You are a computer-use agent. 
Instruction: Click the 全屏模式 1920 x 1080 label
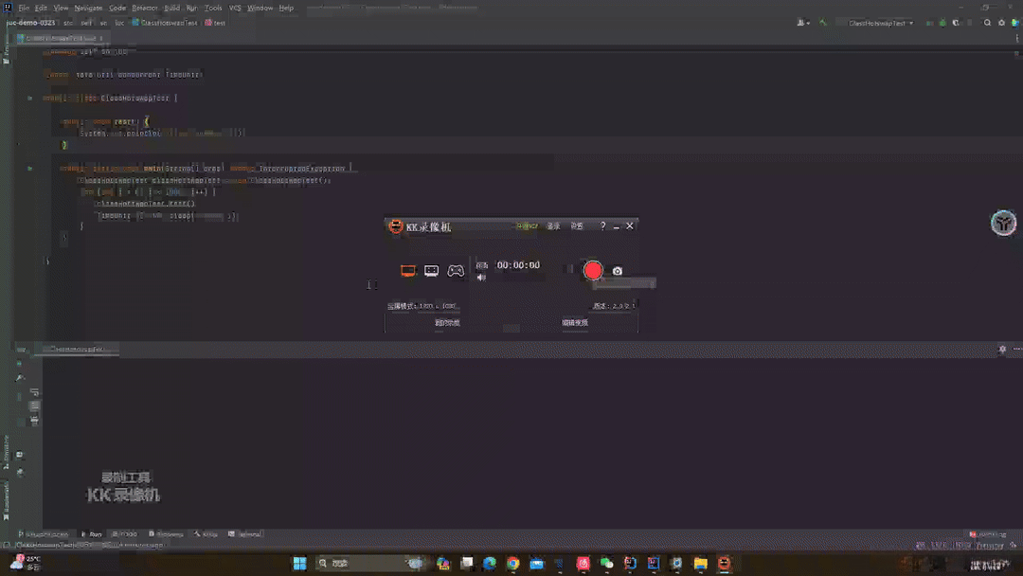422,306
